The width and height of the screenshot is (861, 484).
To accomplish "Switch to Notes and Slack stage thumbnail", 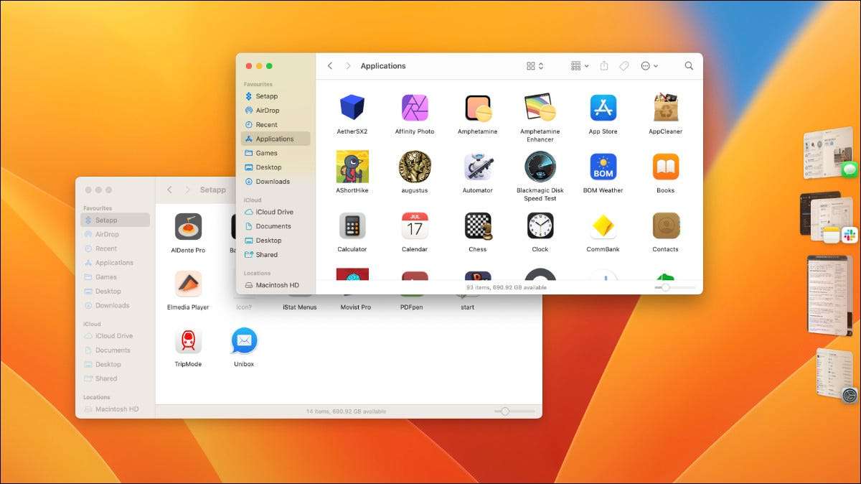I will [x=827, y=218].
